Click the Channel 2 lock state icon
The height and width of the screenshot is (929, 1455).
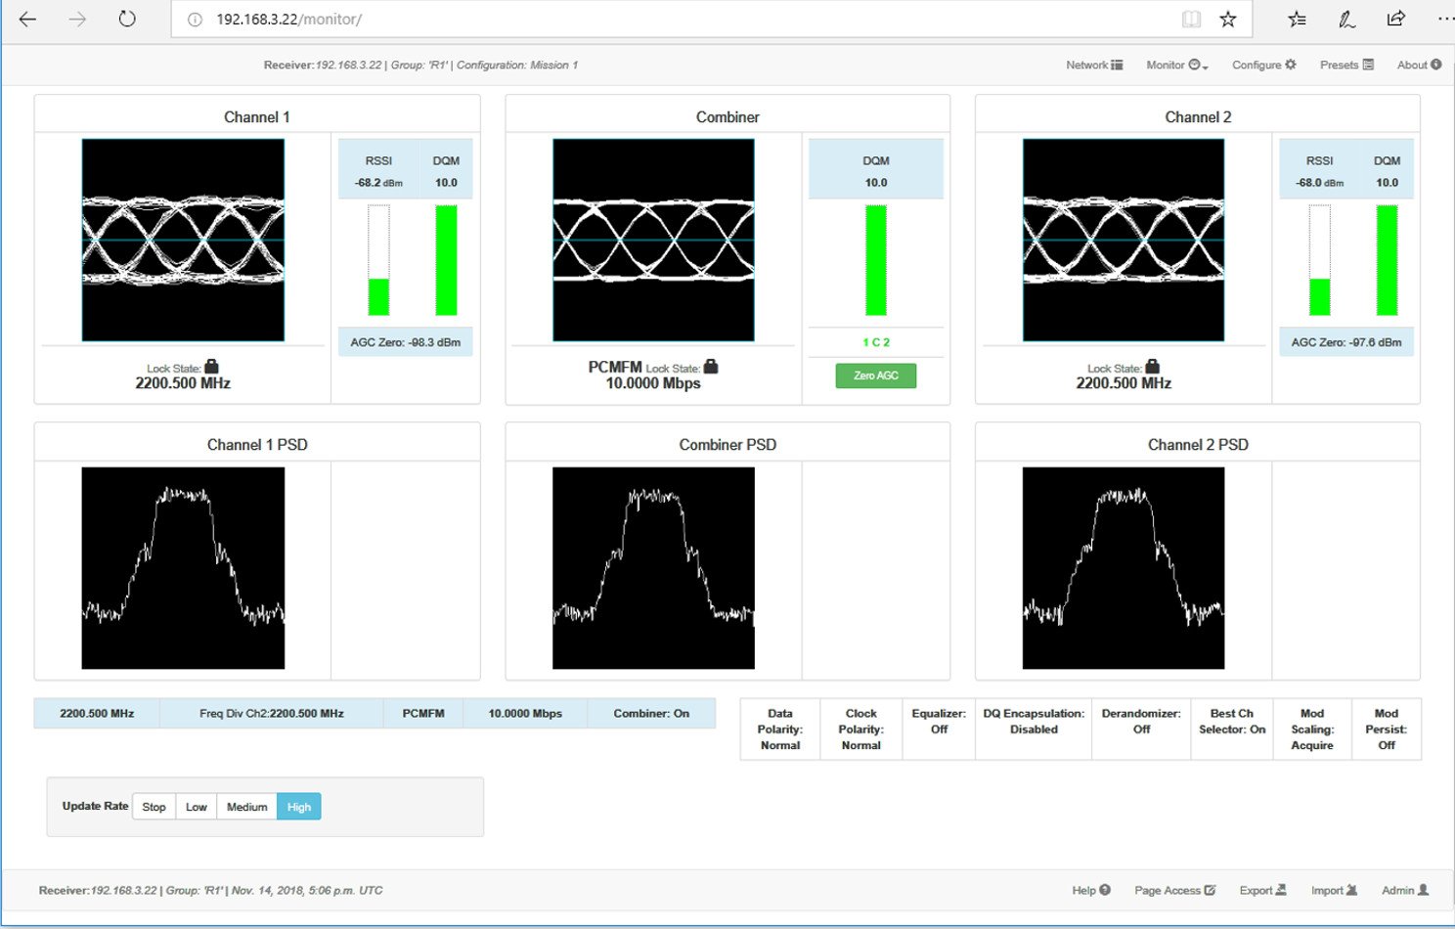point(1152,367)
